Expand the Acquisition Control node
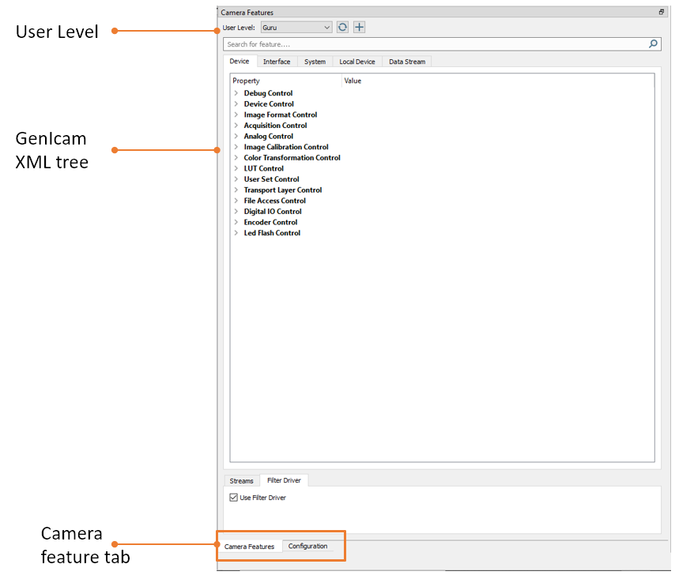Viewport: 679px width, 579px height. (x=236, y=126)
